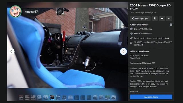Click Car is making 282whp on E85

142,63
